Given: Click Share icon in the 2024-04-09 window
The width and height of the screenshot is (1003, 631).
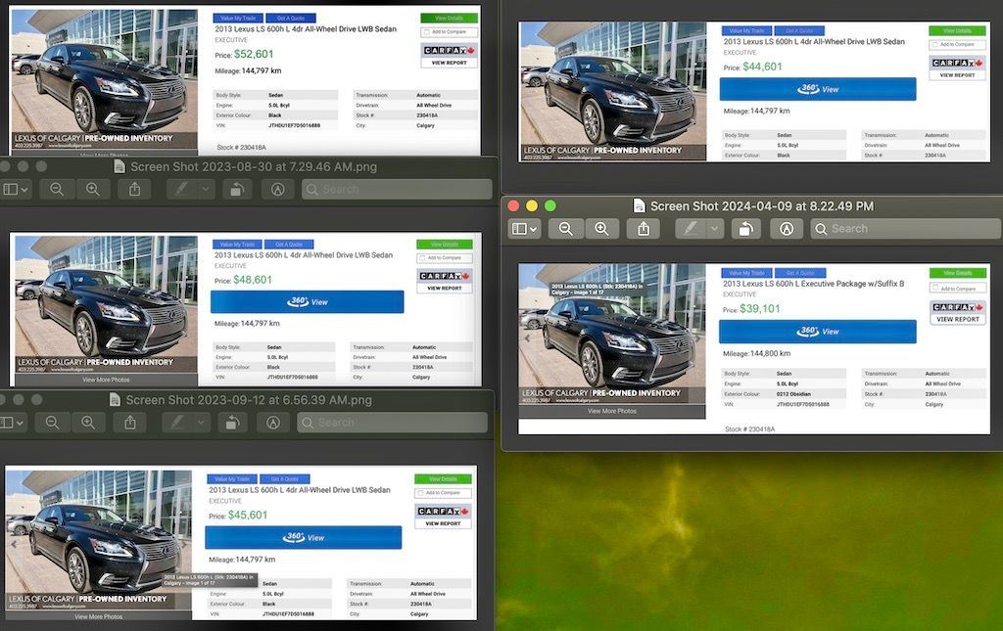Looking at the screenshot, I should [x=644, y=229].
